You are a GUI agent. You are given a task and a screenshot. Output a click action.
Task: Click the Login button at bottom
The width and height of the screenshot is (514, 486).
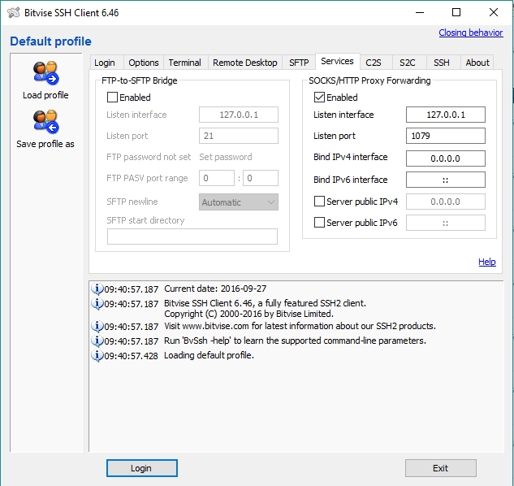coord(142,468)
